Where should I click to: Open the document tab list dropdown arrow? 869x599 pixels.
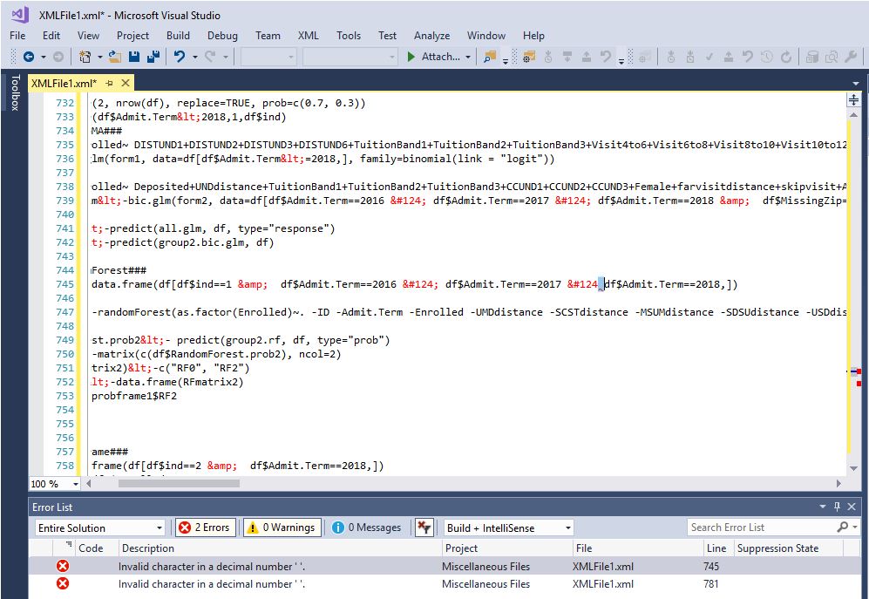(856, 84)
